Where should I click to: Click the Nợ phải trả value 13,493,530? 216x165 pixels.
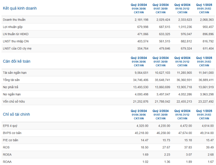(141, 87)
